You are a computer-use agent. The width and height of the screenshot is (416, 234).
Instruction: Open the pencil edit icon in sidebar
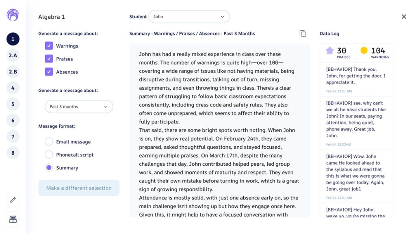[x=13, y=200]
